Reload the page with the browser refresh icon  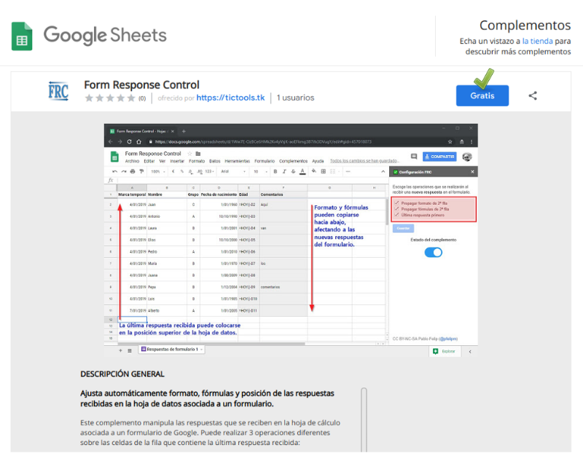[x=129, y=141]
